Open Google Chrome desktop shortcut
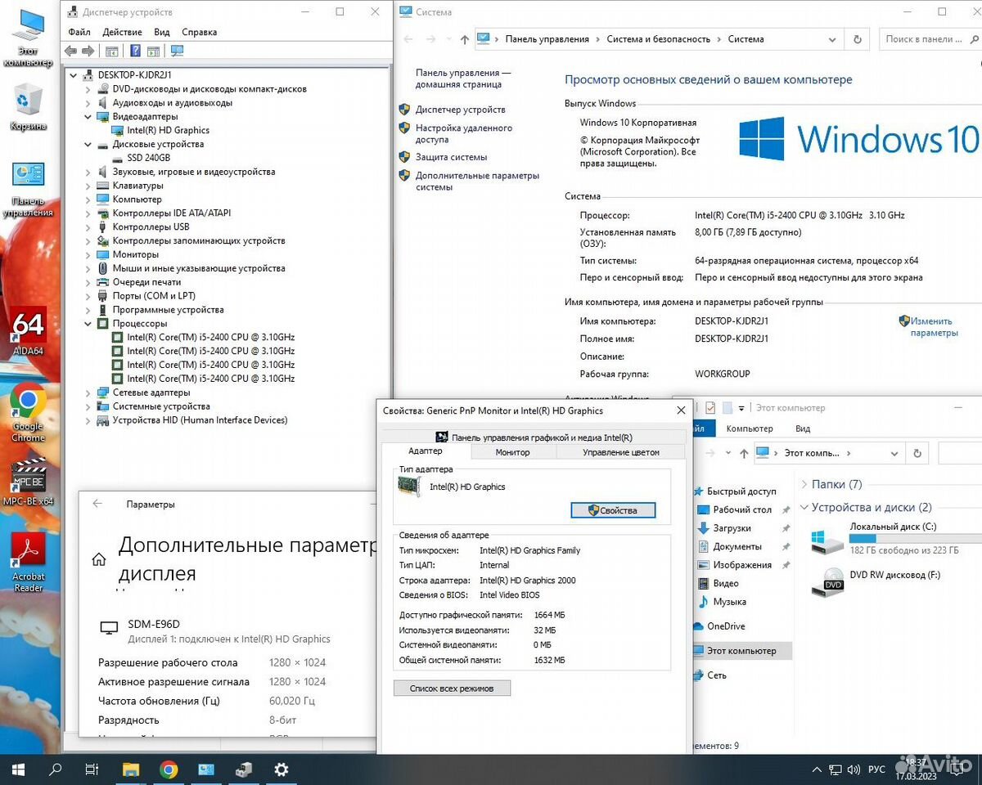 click(x=28, y=413)
